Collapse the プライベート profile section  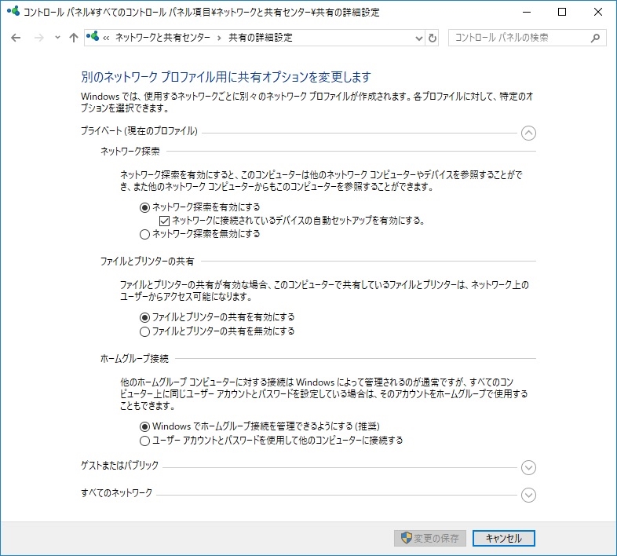528,133
